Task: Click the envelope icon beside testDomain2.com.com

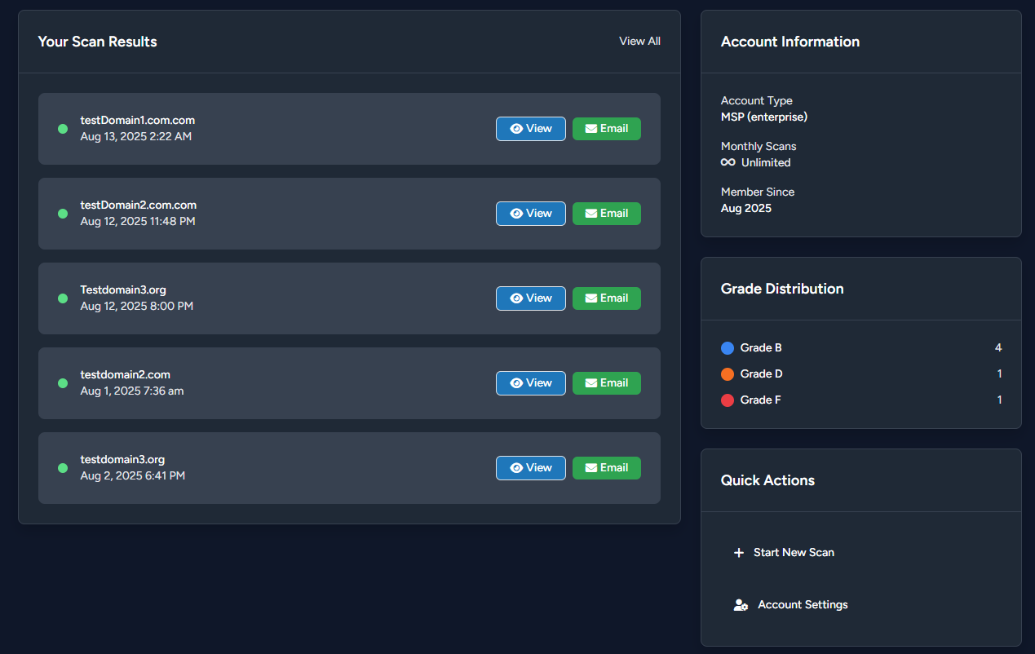Action: (592, 213)
